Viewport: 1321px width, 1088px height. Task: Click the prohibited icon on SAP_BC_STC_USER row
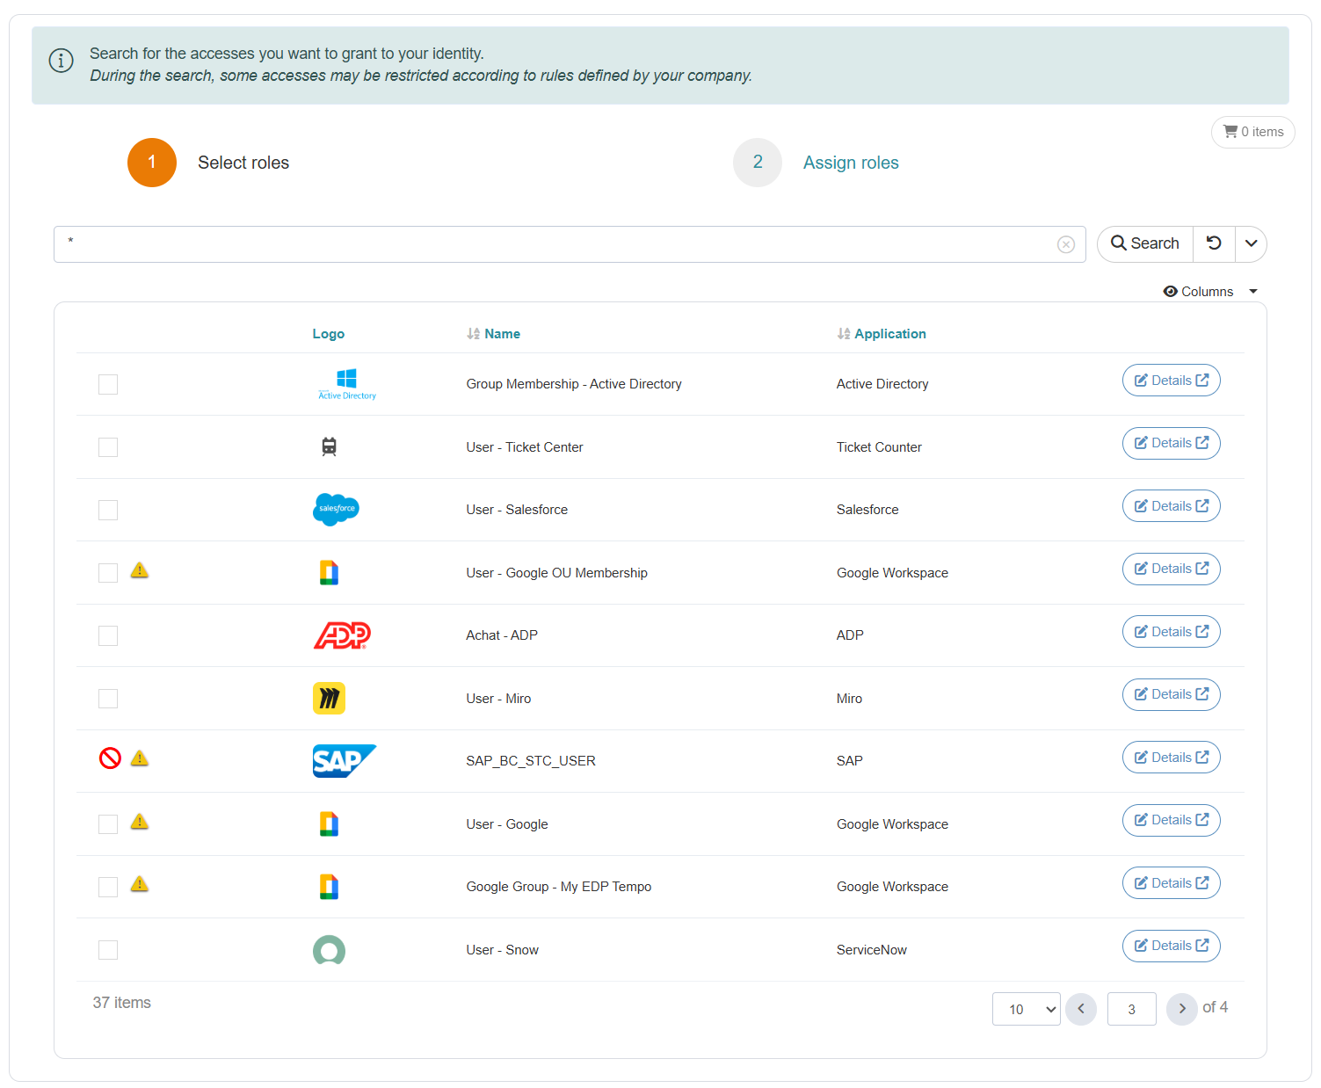pyautogui.click(x=110, y=758)
